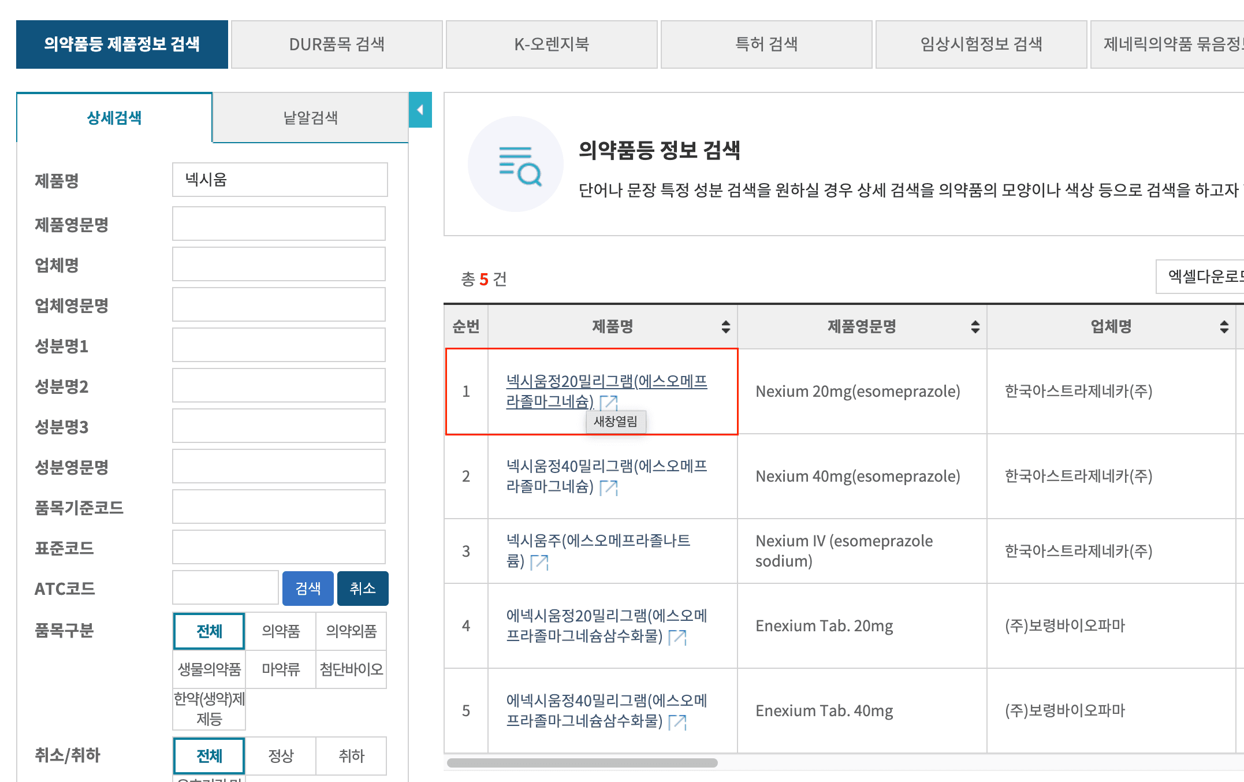
Task: Focus 성분영문명 input field
Action: point(279,466)
